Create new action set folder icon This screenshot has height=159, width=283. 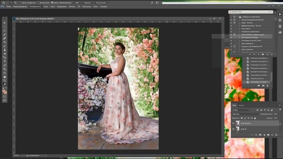point(263,54)
